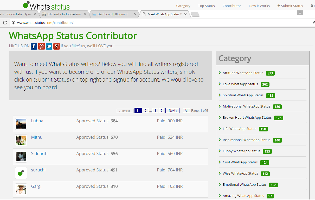Open Mithu's contributor profile link

coord(37,137)
